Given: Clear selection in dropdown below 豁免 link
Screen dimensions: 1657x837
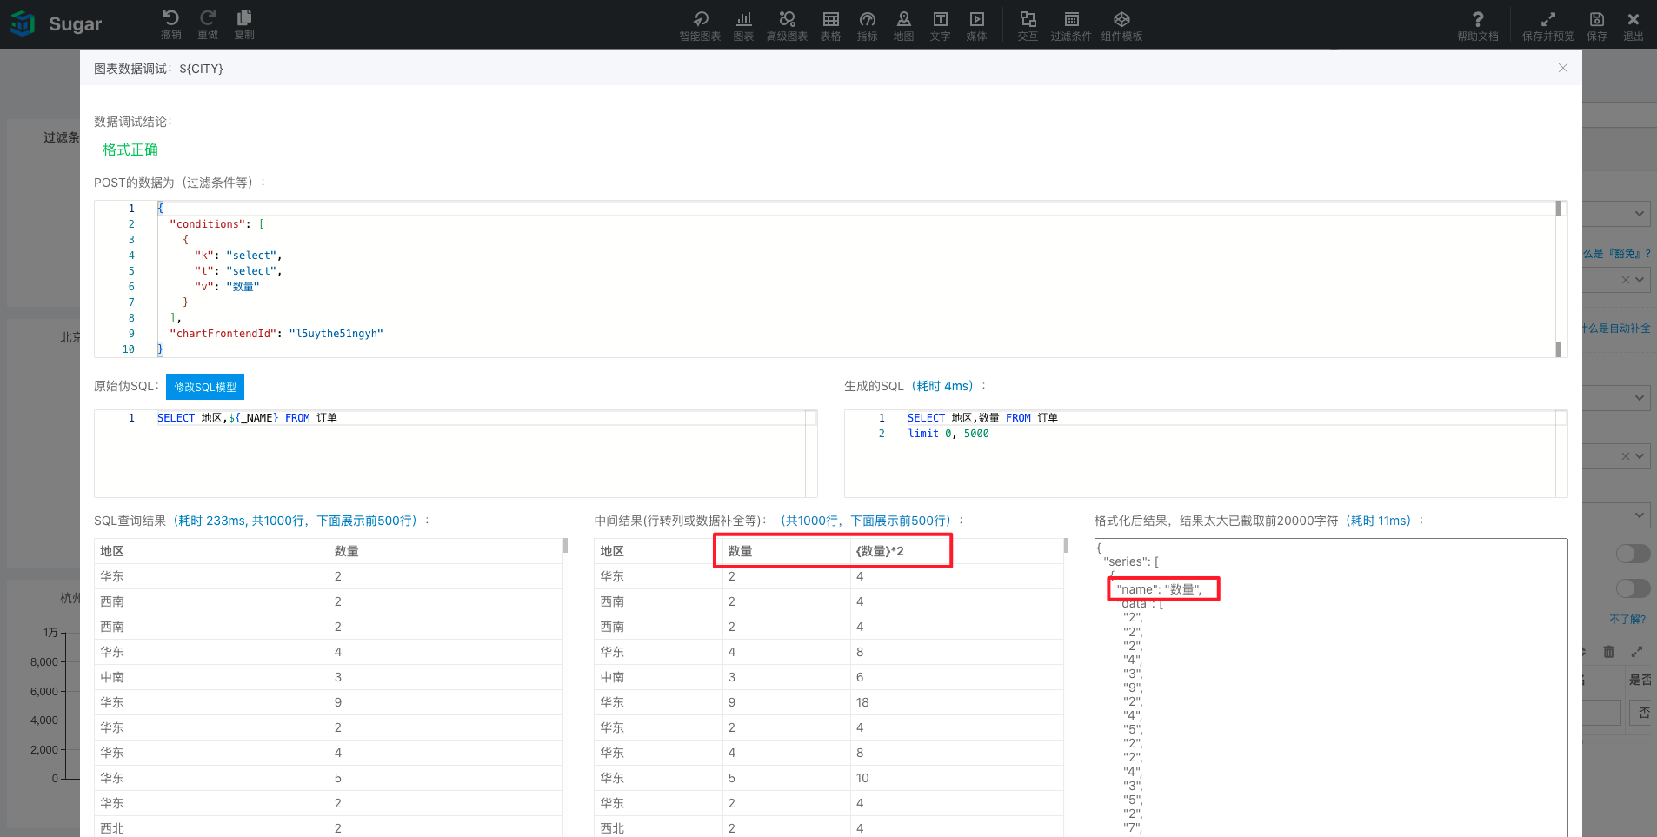Looking at the screenshot, I should click(1625, 280).
